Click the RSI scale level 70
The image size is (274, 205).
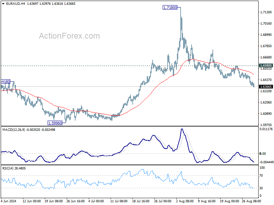tap(261, 176)
